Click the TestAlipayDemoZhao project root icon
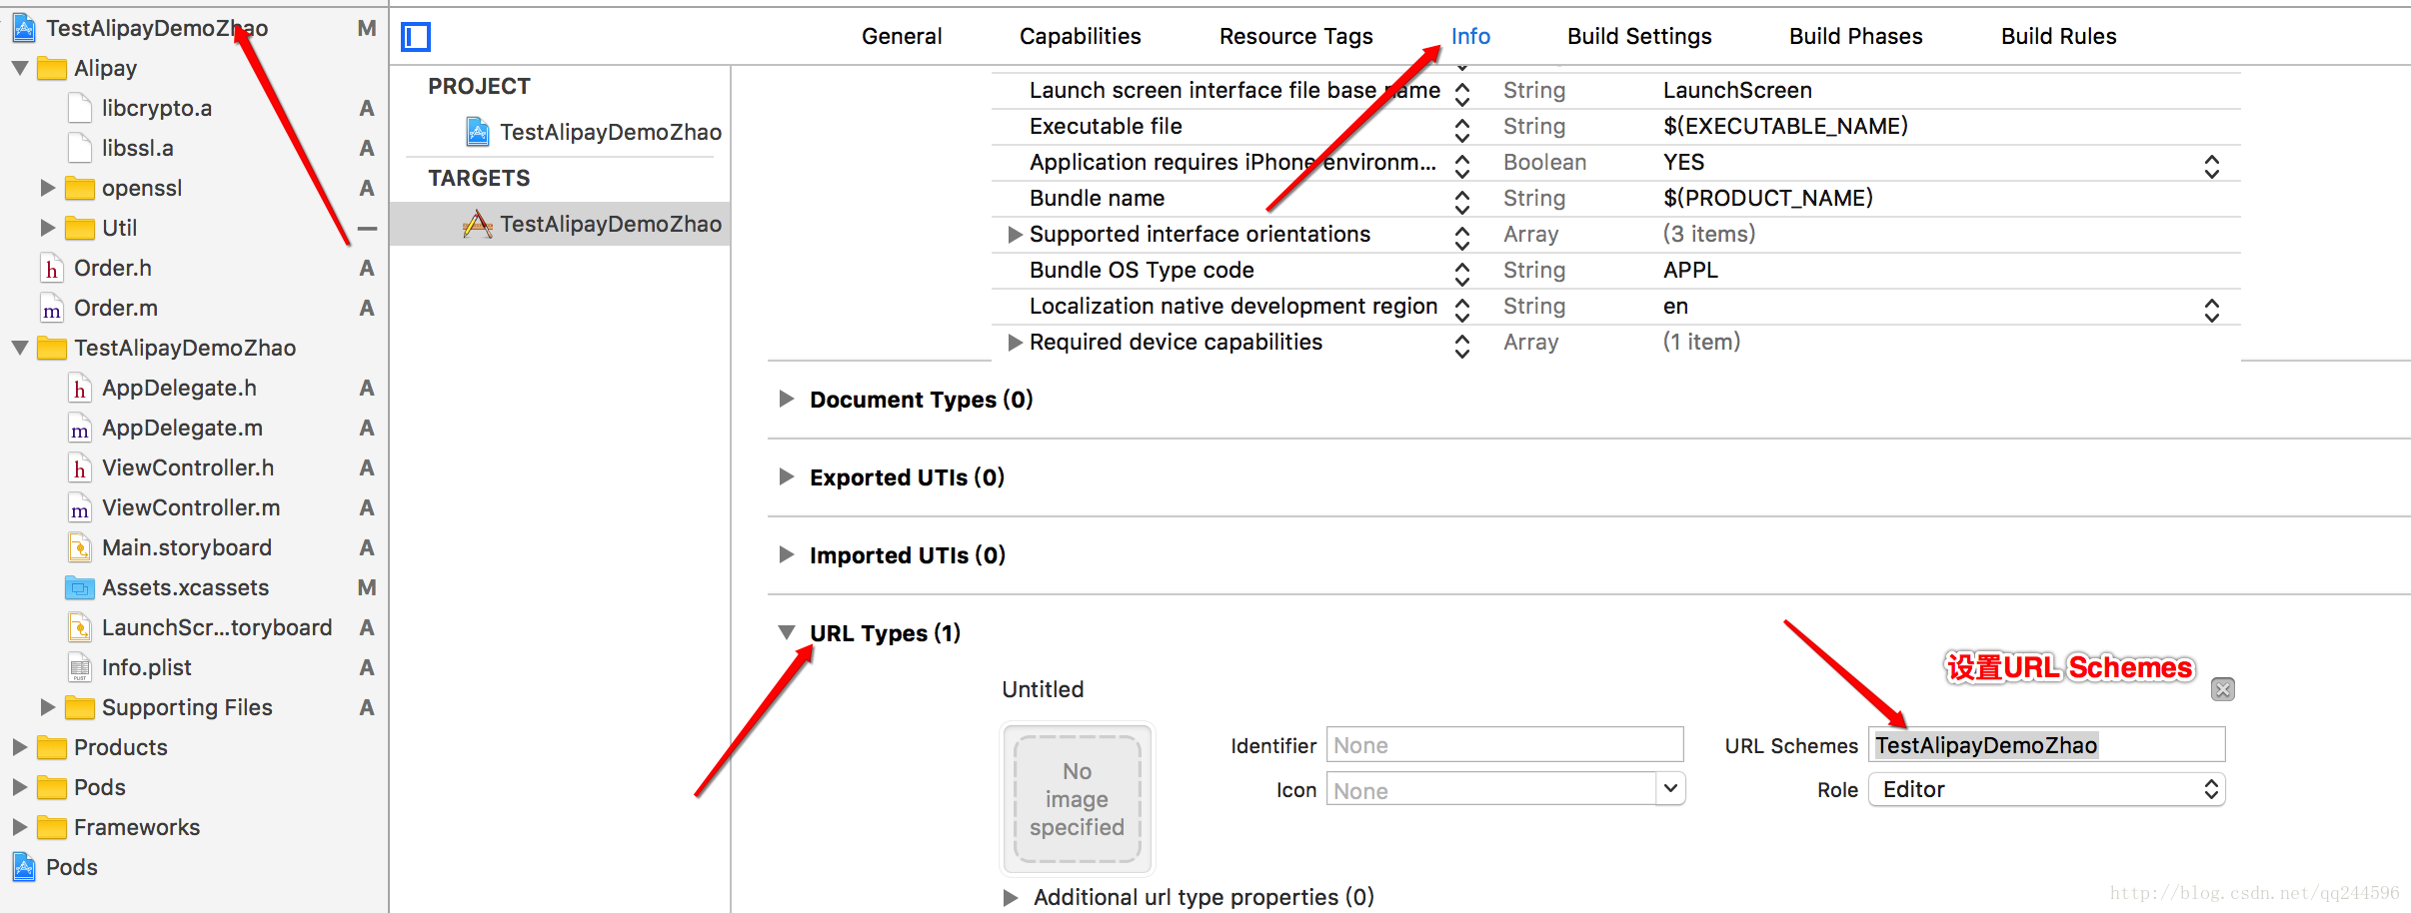This screenshot has height=913, width=2411. point(24,28)
